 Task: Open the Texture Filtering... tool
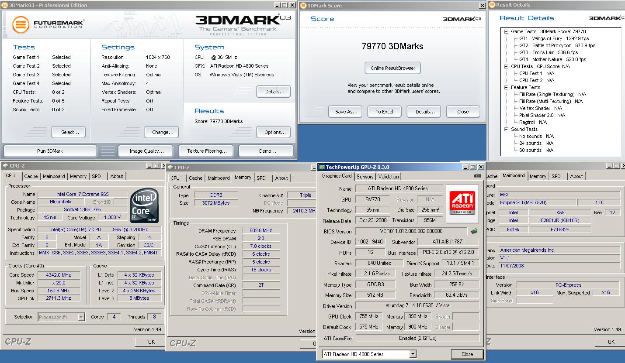point(207,151)
